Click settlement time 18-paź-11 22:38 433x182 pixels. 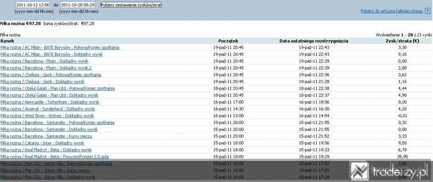(314, 88)
